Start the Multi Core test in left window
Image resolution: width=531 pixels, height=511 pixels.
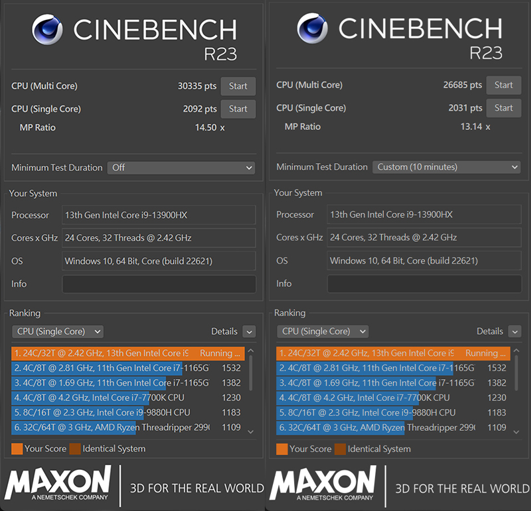[x=238, y=86]
